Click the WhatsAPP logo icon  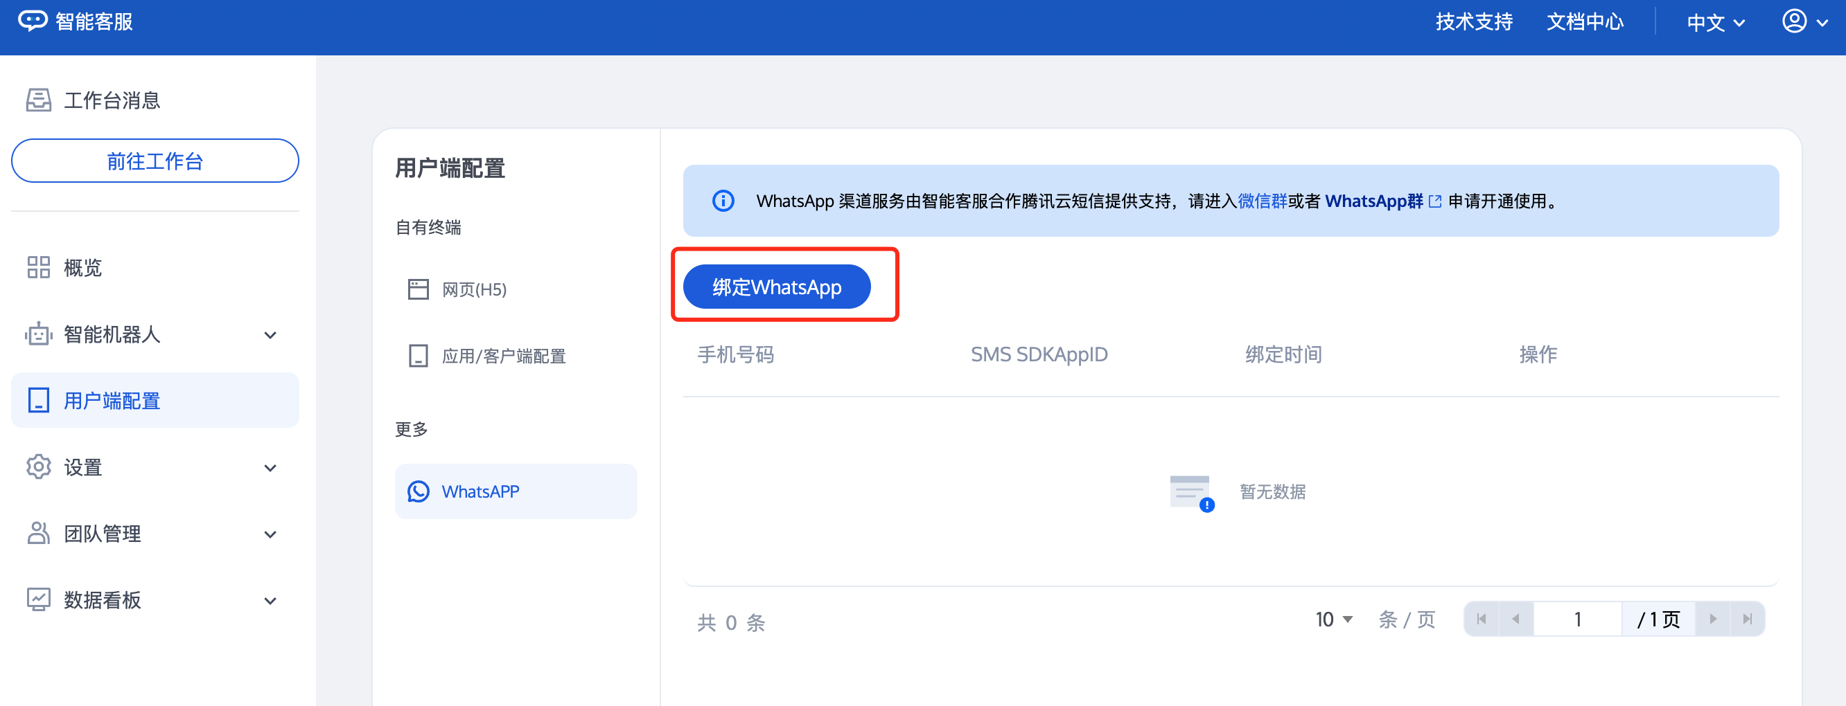click(x=419, y=492)
